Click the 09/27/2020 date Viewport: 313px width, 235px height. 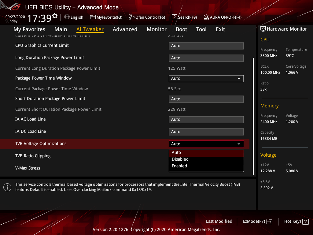tap(15, 17)
